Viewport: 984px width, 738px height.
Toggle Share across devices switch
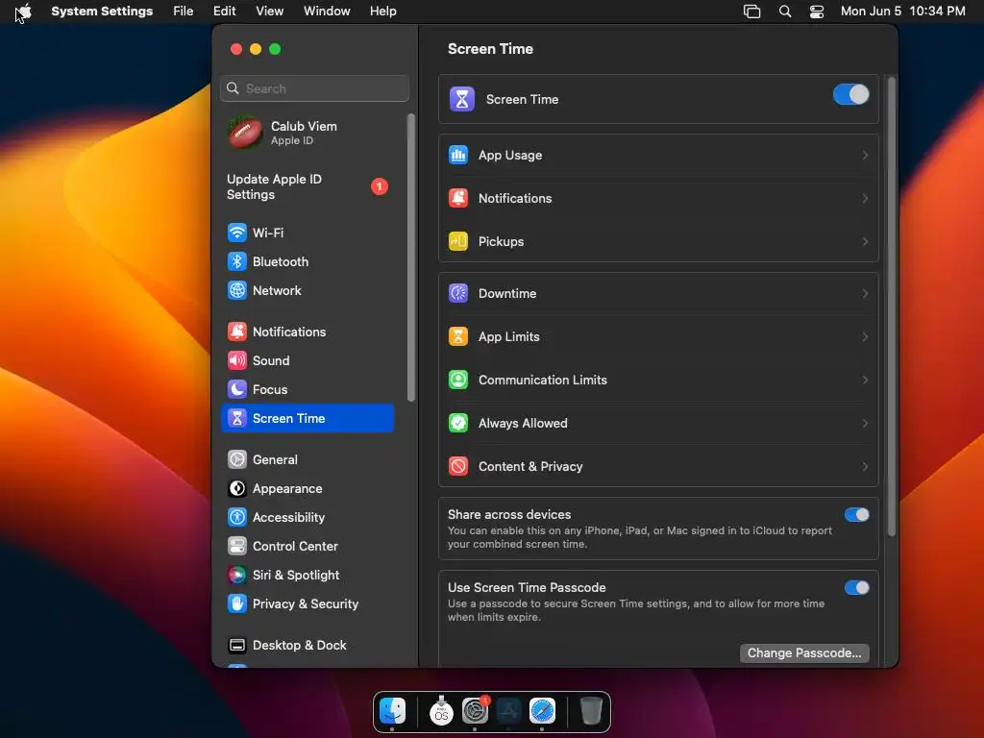tap(856, 515)
